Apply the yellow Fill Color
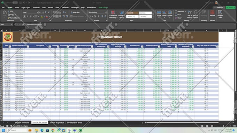Image resolution: width=237 pixels, height=133 pixels. coord(42,16)
